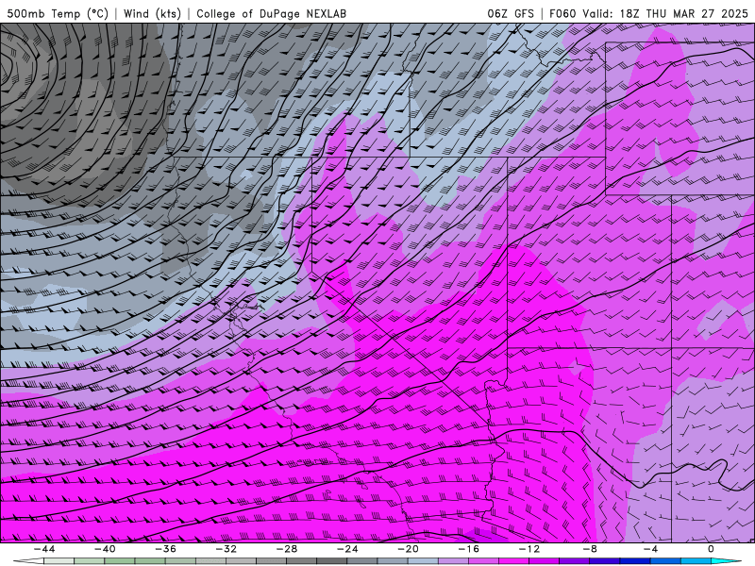The width and height of the screenshot is (755, 566).
Task: Click the "F060" forecast hour label
Action: [x=562, y=13]
